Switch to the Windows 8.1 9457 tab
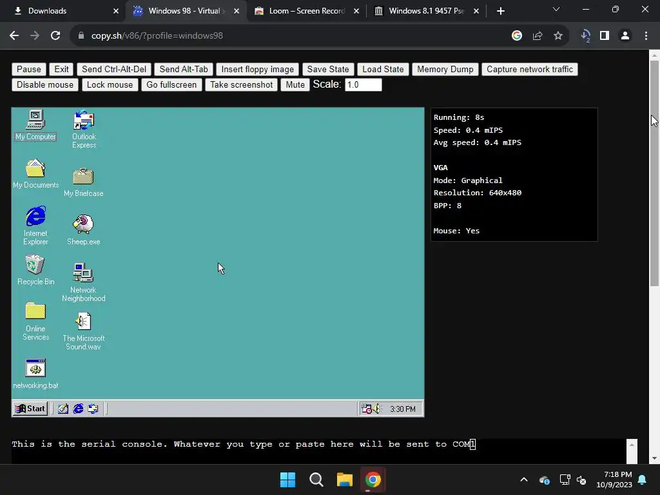Viewport: 660px width, 495px height. tap(426, 11)
